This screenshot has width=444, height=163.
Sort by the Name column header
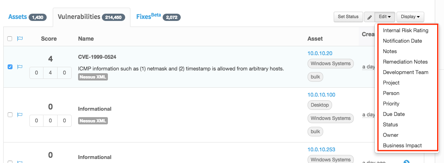(86, 39)
